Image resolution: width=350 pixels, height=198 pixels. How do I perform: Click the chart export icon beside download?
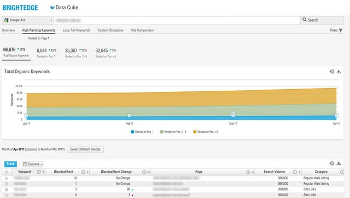coord(332,72)
